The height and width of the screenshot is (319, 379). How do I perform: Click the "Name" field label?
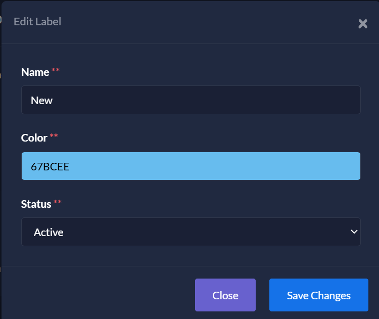click(x=35, y=72)
